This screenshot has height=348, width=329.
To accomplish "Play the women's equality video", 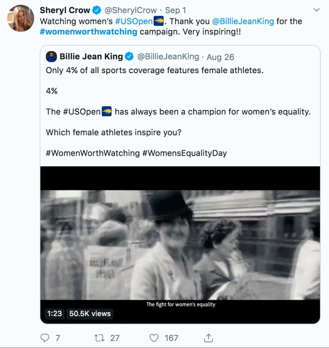I will pyautogui.click(x=180, y=245).
